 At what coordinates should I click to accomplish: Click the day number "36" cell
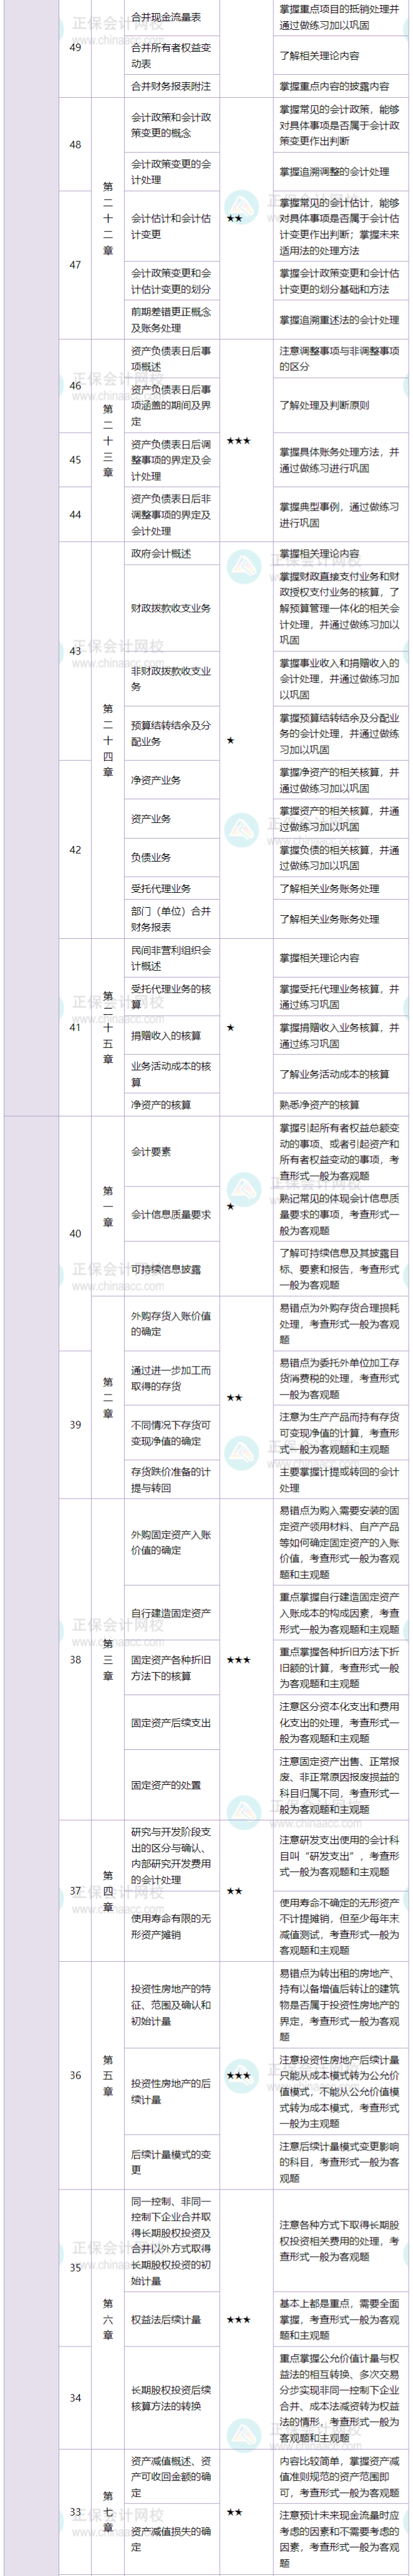pos(75,2075)
